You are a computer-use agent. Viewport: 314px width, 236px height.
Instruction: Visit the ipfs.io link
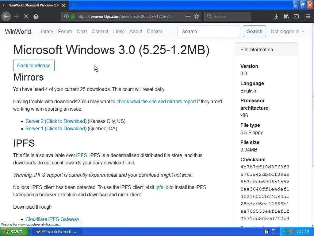click(162, 187)
